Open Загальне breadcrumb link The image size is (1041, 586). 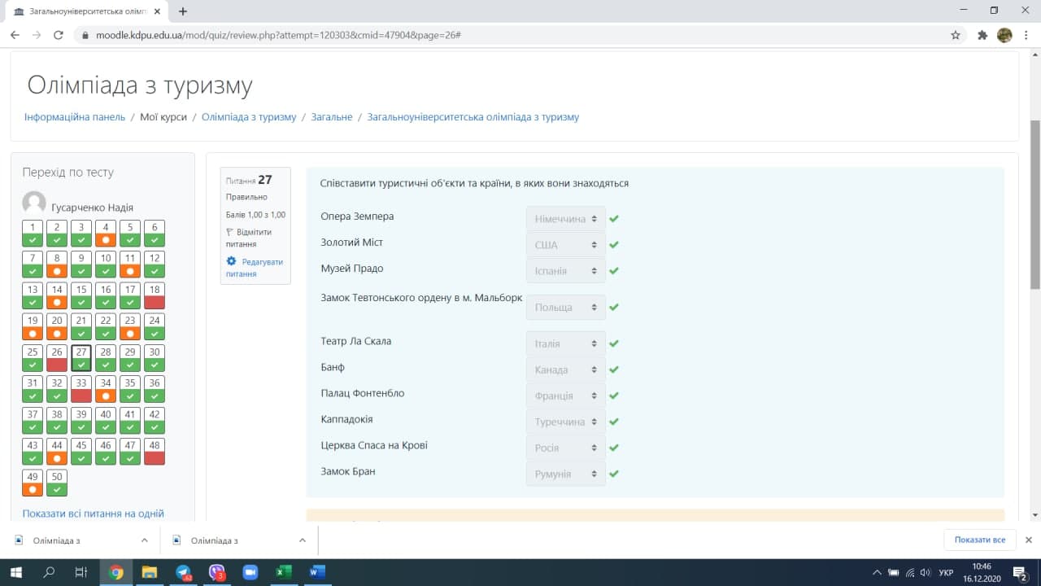[x=332, y=117]
